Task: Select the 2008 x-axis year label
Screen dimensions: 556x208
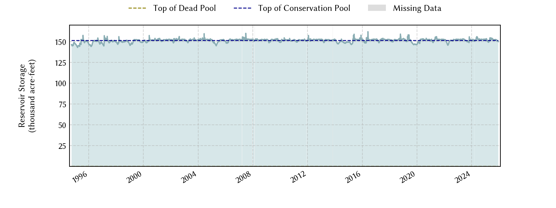Action: point(244,177)
